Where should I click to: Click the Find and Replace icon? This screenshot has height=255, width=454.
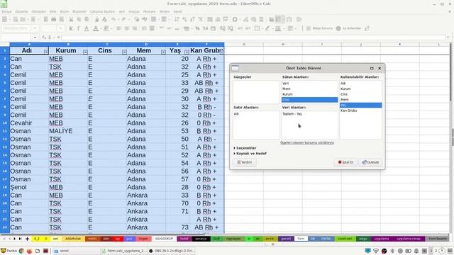click(137, 19)
